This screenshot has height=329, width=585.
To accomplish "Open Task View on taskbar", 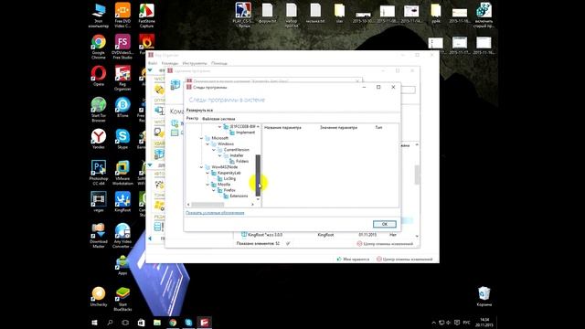I will (x=125, y=323).
